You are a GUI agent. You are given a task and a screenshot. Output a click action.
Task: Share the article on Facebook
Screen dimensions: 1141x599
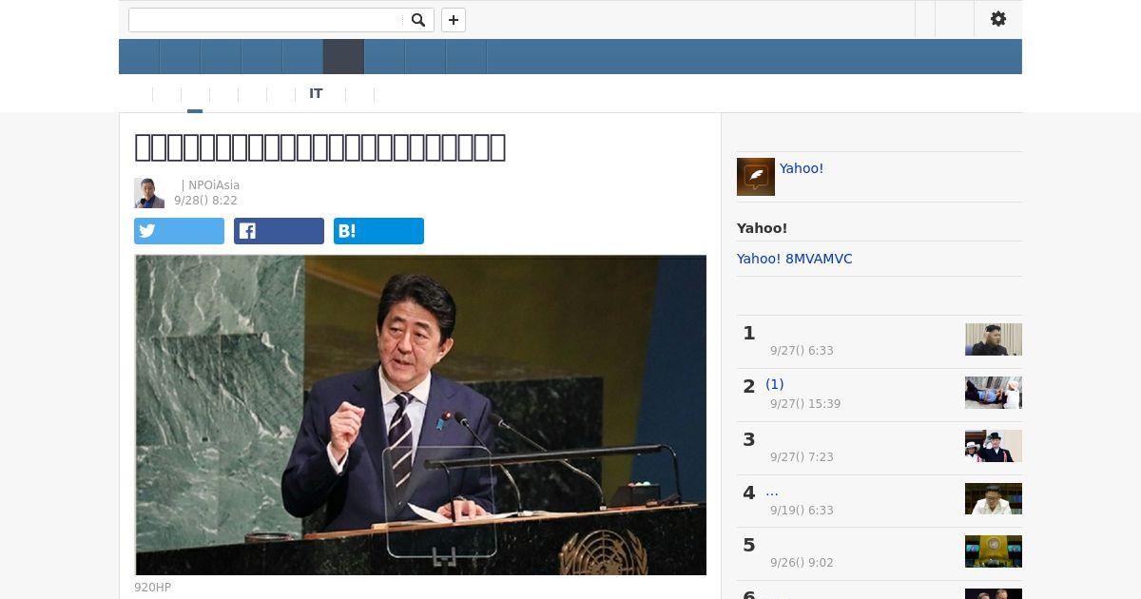pos(279,231)
